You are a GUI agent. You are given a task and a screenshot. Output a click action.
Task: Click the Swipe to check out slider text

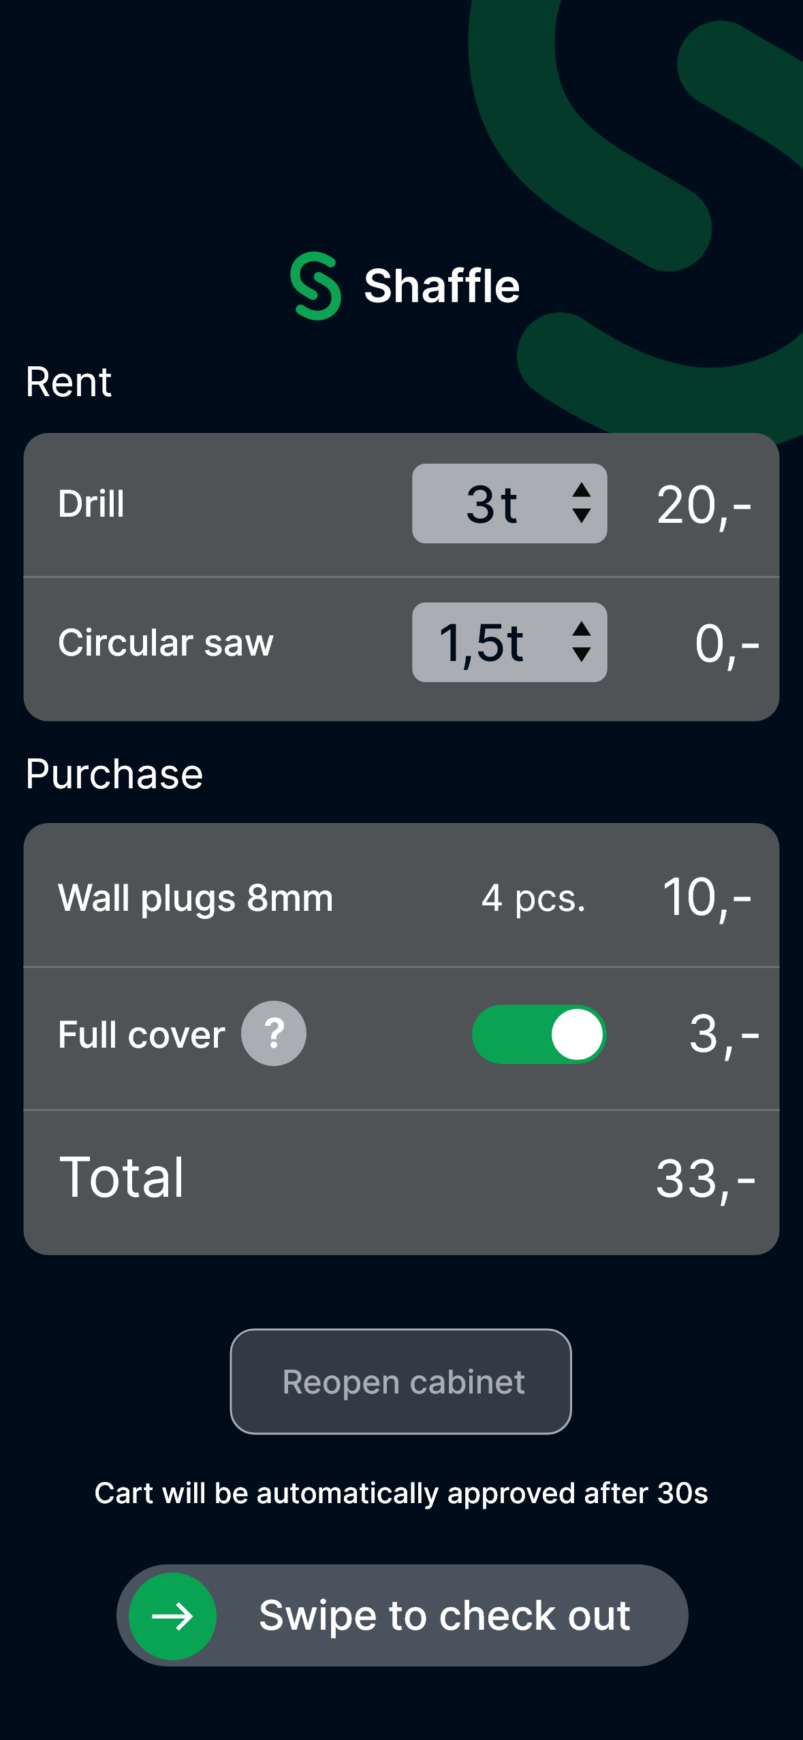click(444, 1615)
